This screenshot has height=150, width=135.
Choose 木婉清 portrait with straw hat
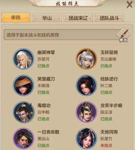(24, 85)
